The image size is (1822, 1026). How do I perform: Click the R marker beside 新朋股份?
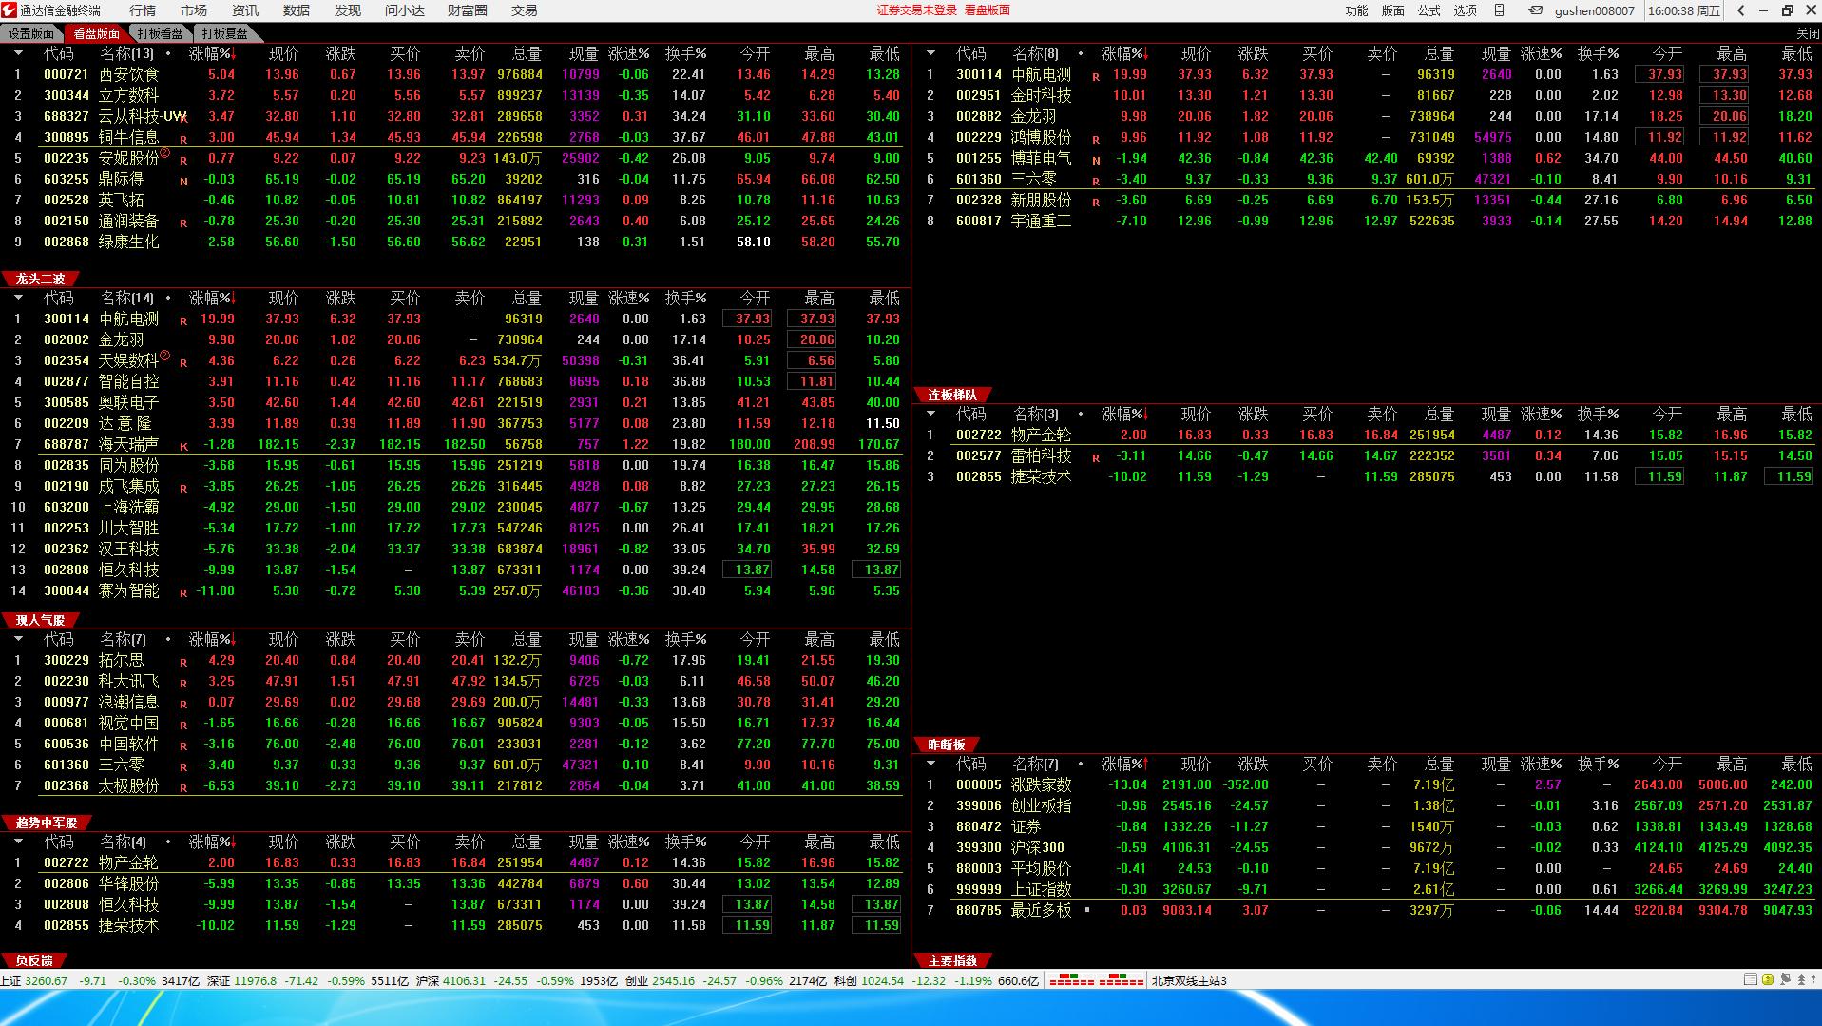coord(1096,203)
